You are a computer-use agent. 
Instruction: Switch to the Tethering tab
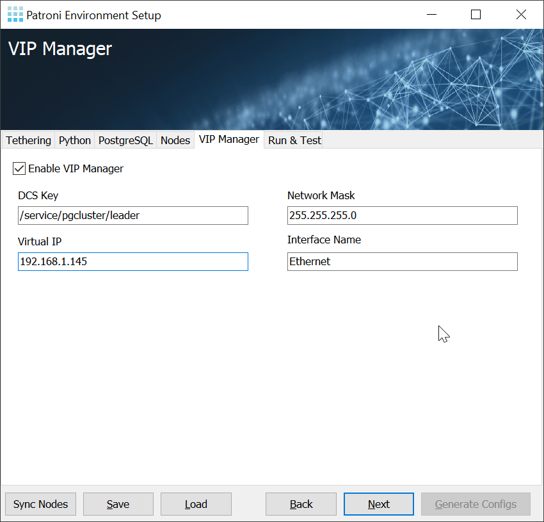(28, 140)
